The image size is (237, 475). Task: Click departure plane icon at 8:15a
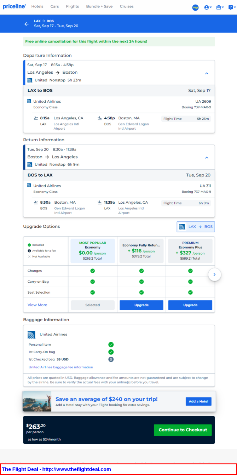[36, 118]
